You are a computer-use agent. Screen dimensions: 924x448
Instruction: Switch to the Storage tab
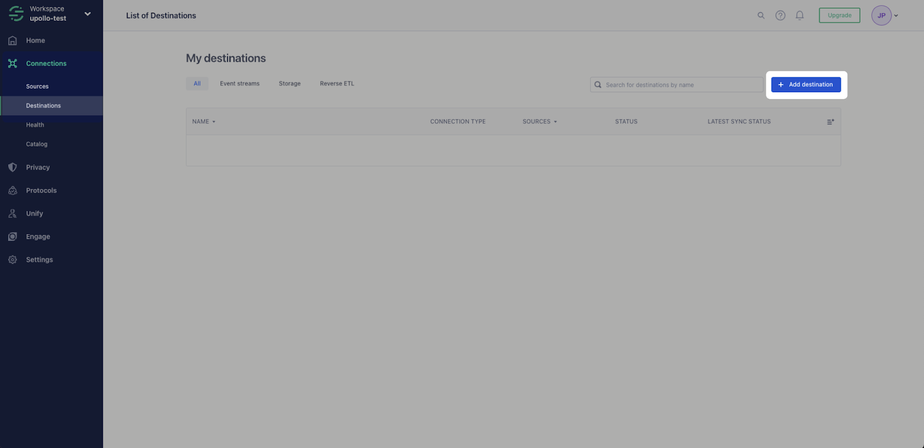tap(290, 84)
